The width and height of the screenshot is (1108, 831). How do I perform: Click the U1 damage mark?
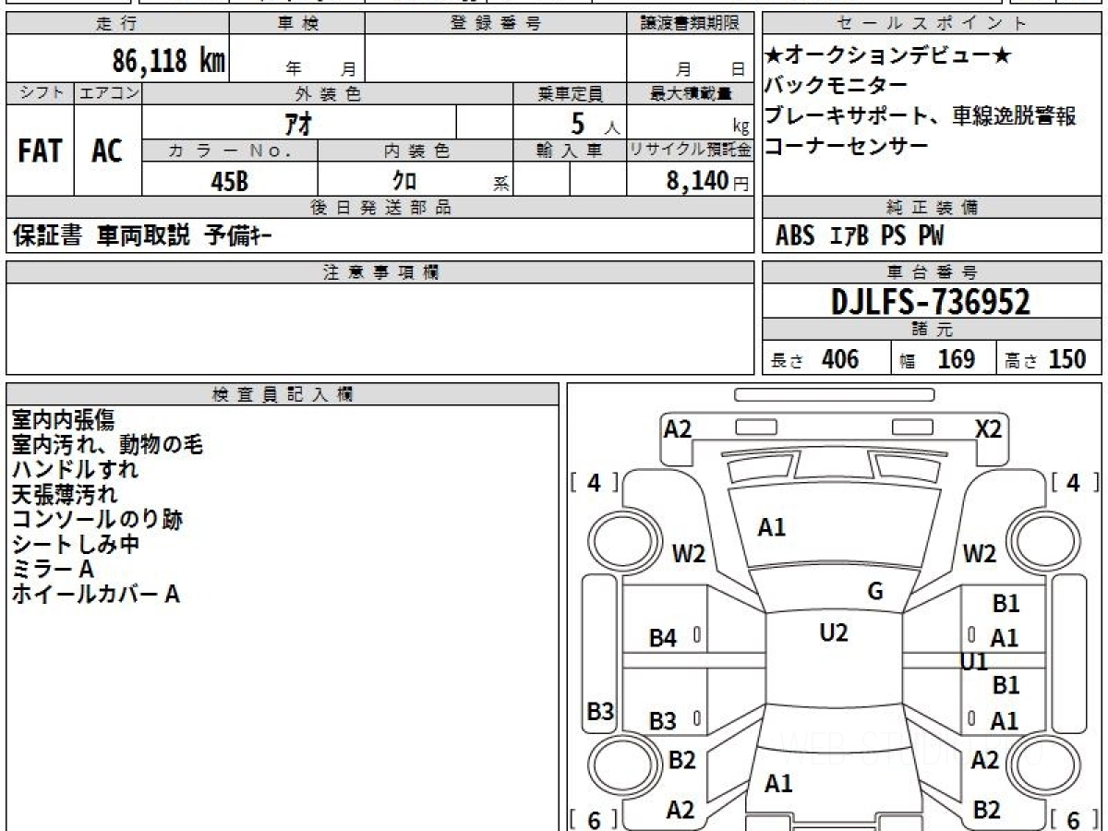point(974,661)
